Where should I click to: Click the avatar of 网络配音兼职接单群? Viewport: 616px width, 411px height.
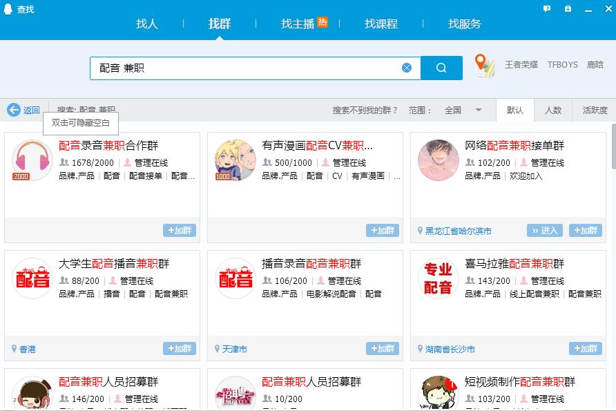pos(438,160)
